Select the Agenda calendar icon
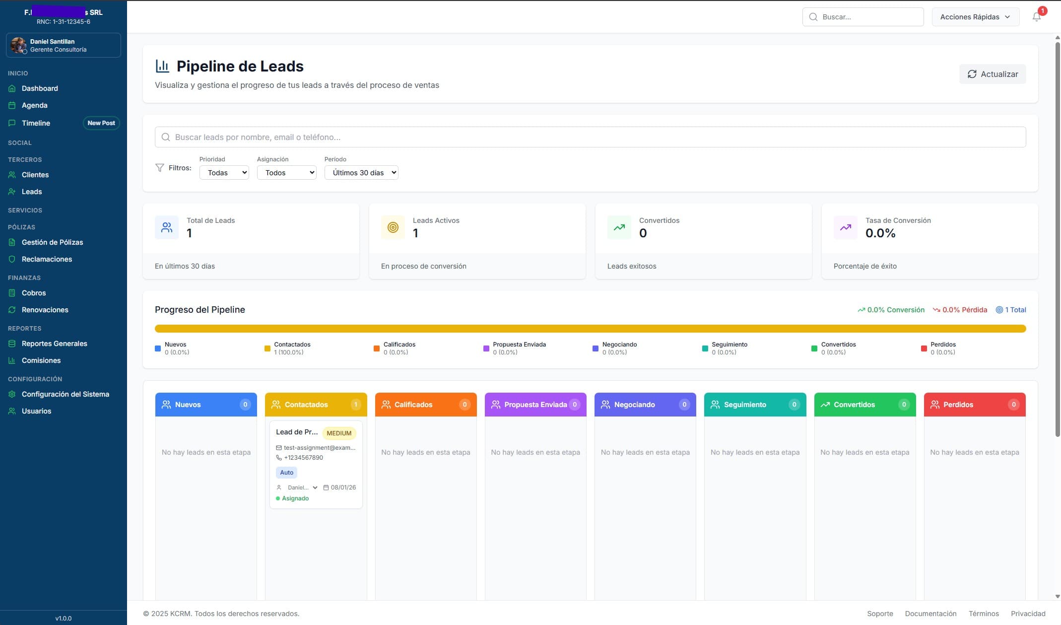 coord(12,105)
